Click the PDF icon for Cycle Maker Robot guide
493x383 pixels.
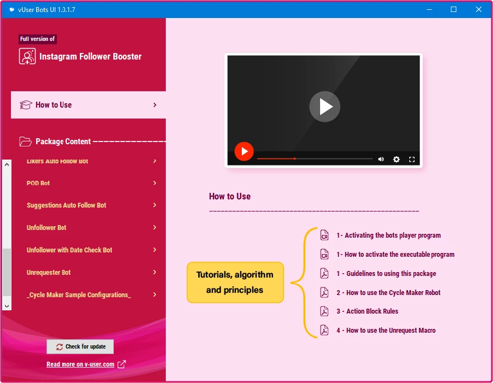[324, 292]
